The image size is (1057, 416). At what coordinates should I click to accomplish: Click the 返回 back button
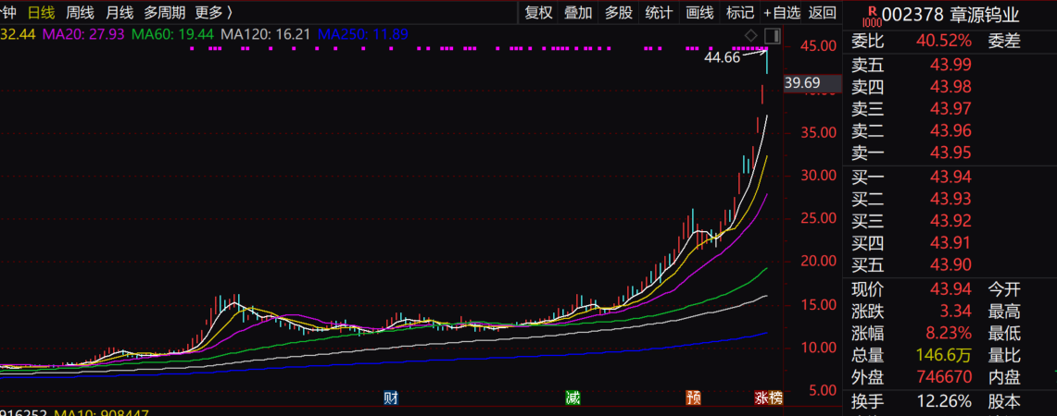tap(822, 12)
